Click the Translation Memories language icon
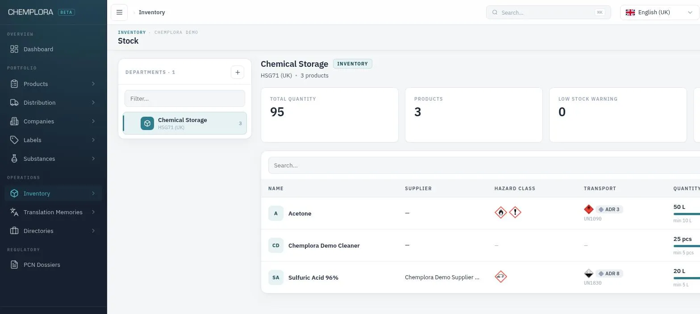The height and width of the screenshot is (314, 700). pos(14,212)
